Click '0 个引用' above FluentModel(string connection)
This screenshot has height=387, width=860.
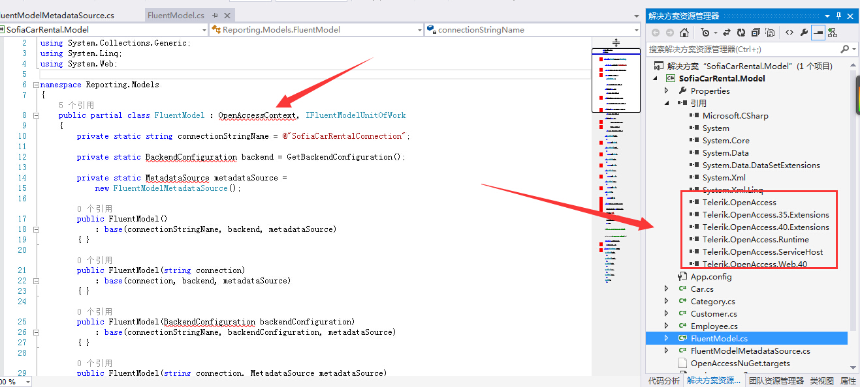pyautogui.click(x=94, y=260)
